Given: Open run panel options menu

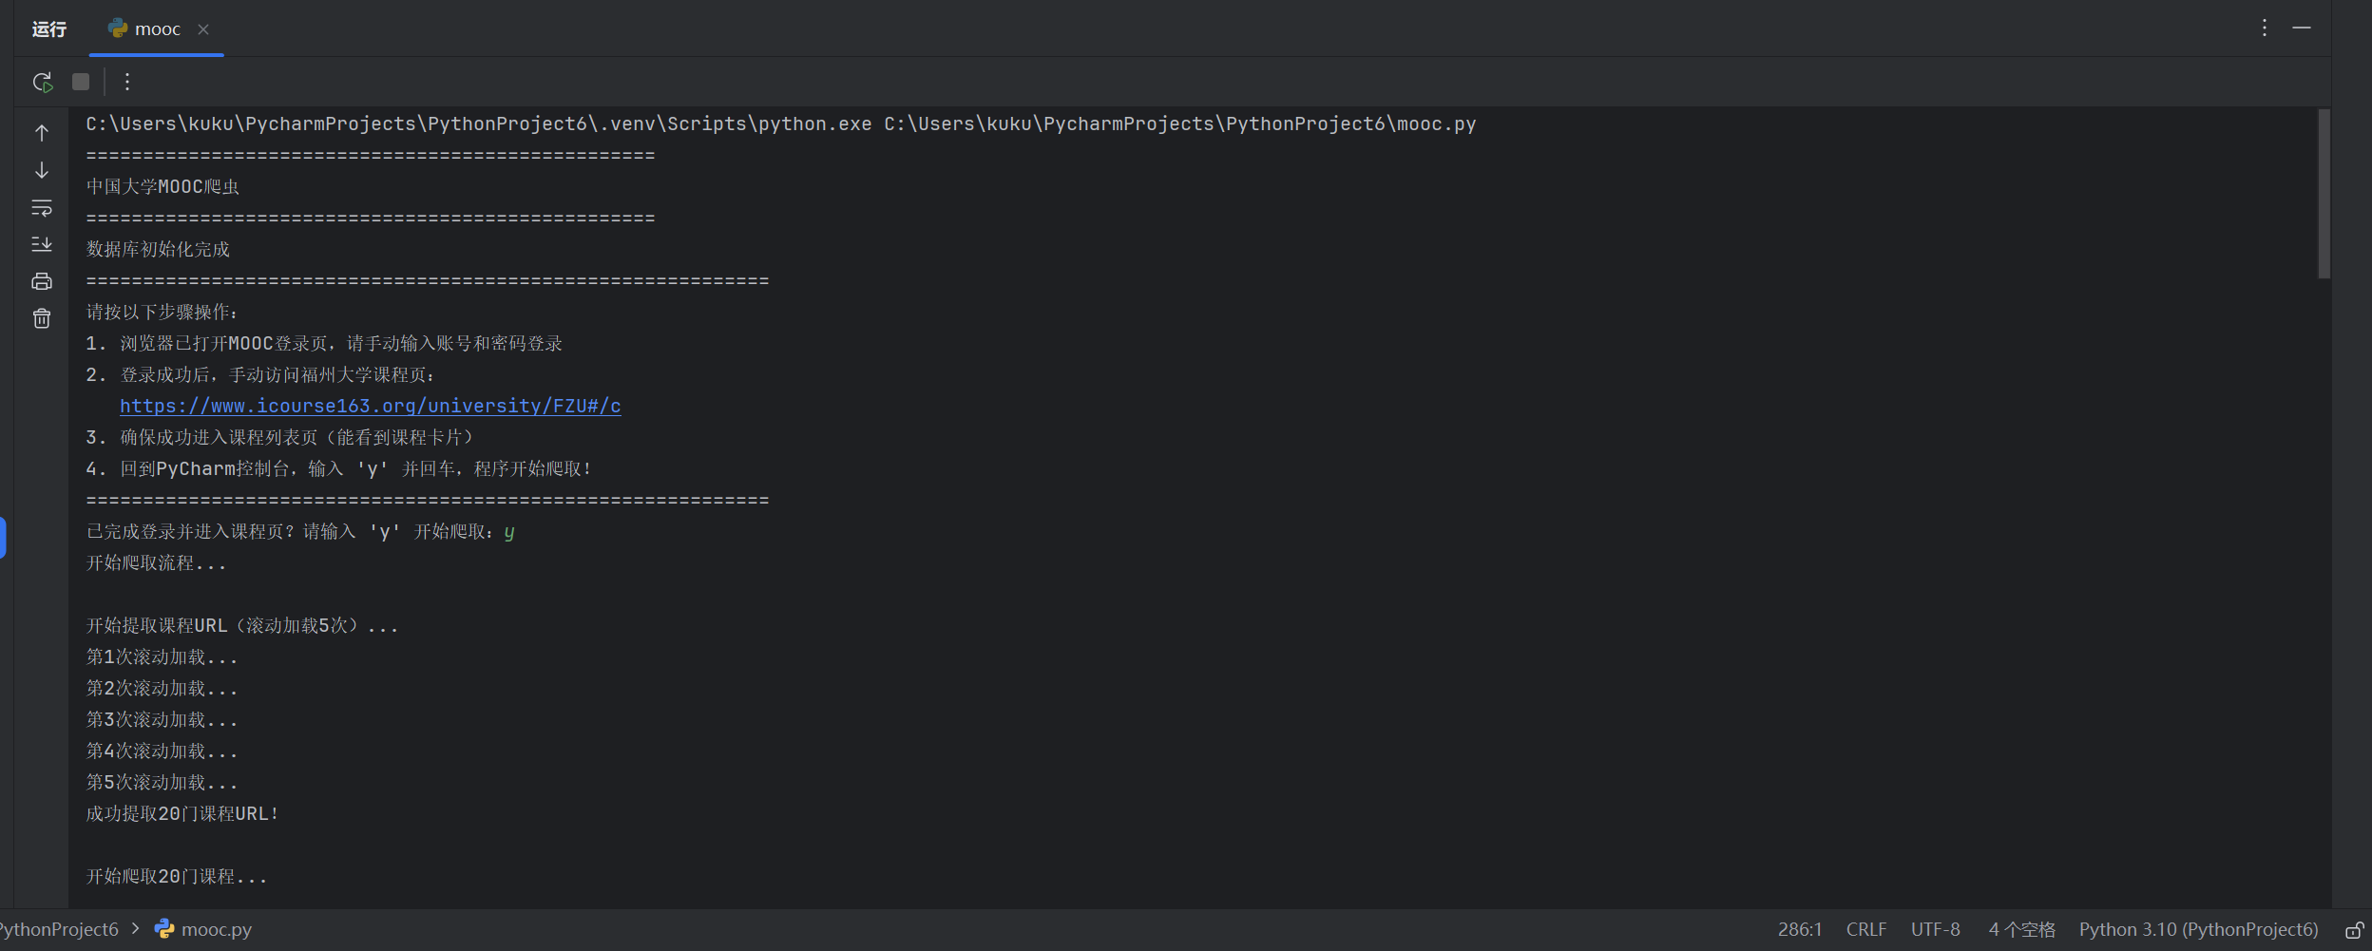Looking at the screenshot, I should tap(2265, 29).
